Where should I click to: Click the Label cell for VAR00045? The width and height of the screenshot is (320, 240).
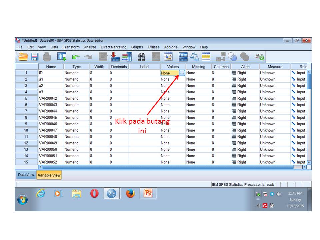point(144,118)
